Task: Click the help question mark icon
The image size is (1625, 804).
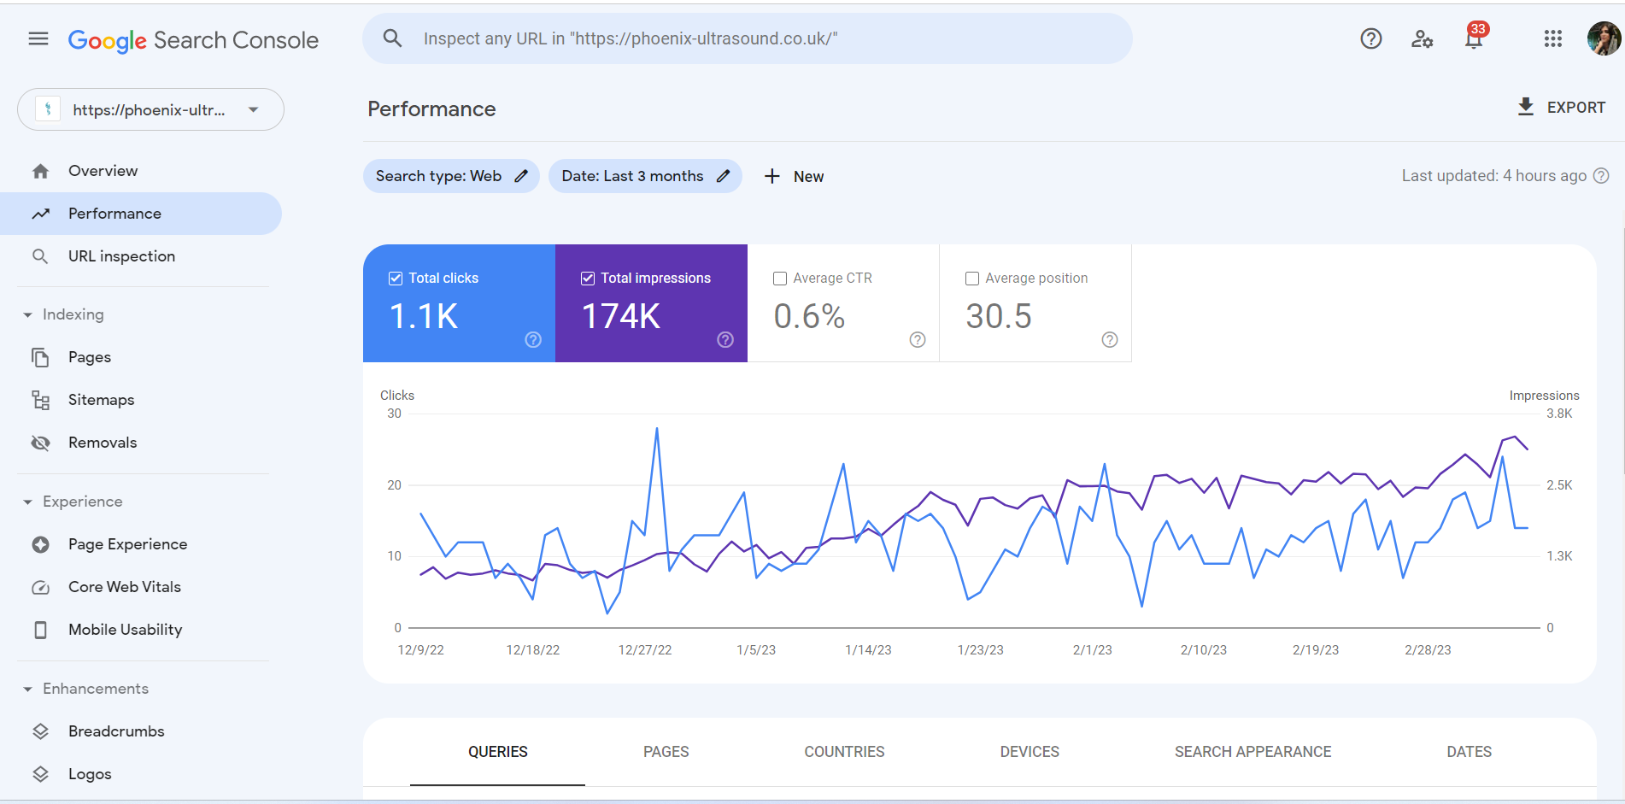Action: (x=1370, y=38)
